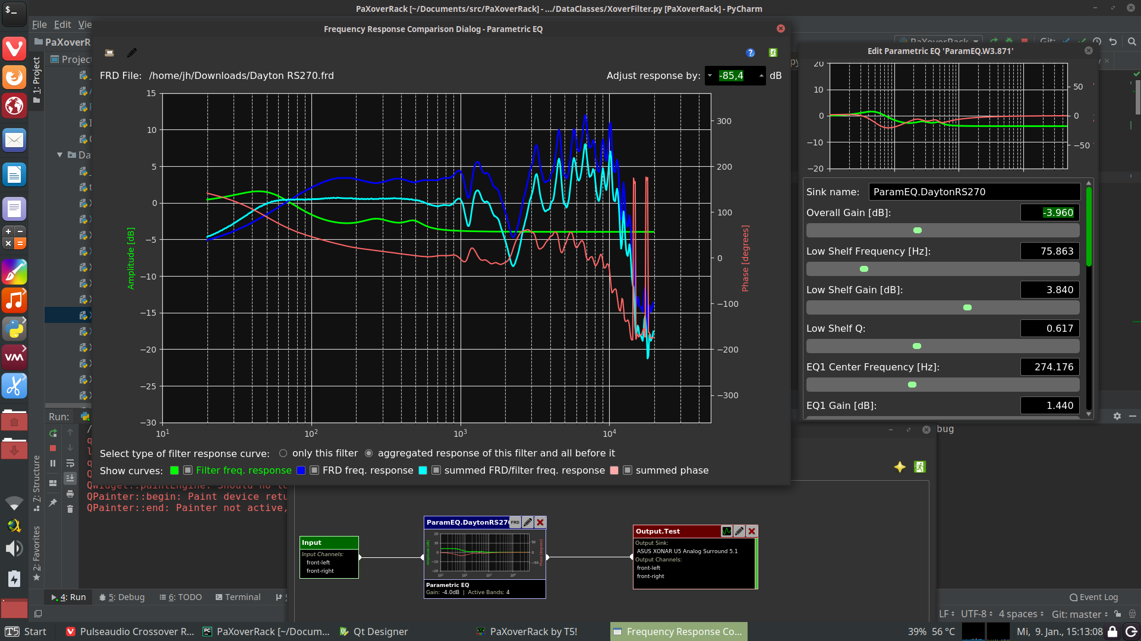Open the Z: Structure side tab
Screen dimensions: 1141x641
(x=37, y=483)
